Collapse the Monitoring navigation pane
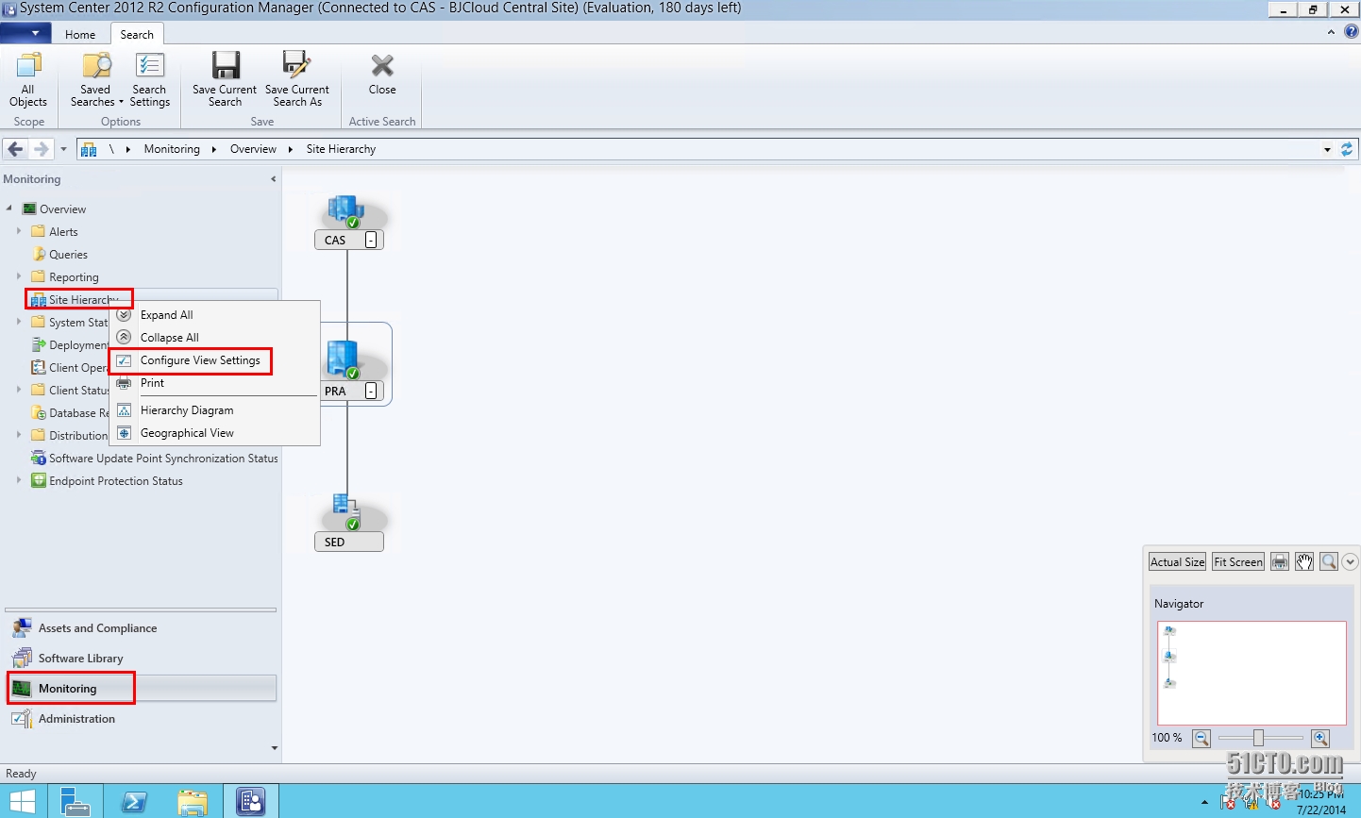 click(274, 178)
